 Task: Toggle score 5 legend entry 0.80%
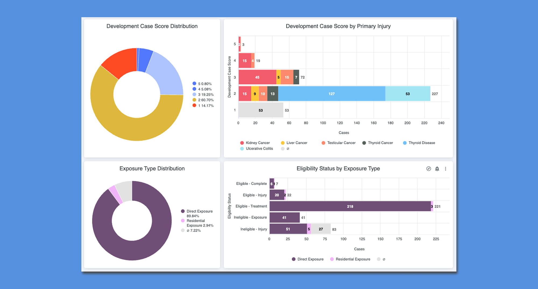click(x=202, y=84)
